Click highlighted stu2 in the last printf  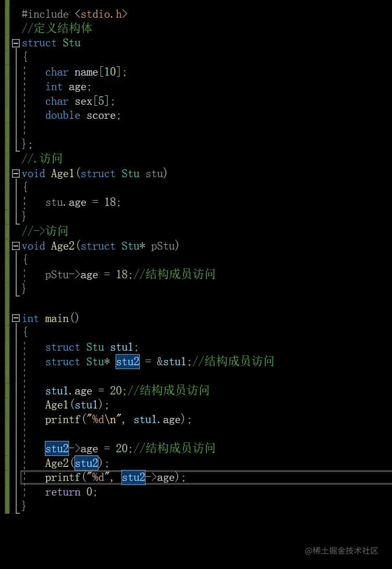coord(133,477)
